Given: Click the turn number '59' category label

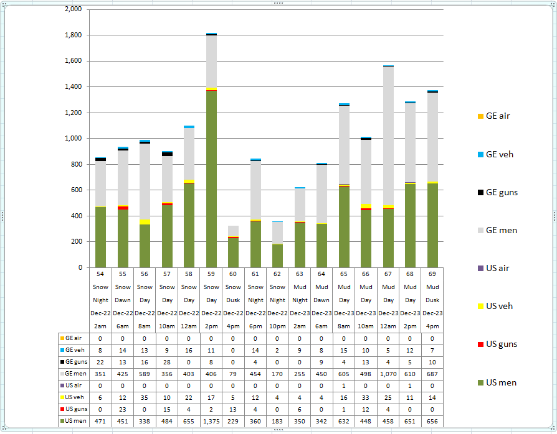Looking at the screenshot, I should [211, 274].
